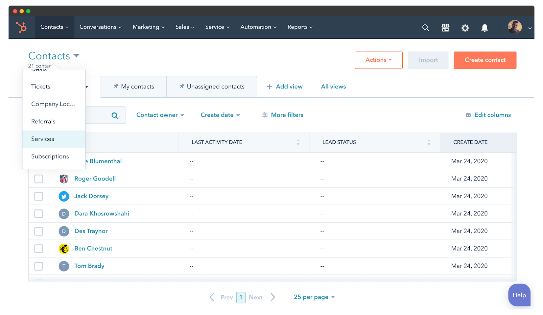Open search with the magnifying glass icon
The width and height of the screenshot is (543, 315).
(426, 28)
